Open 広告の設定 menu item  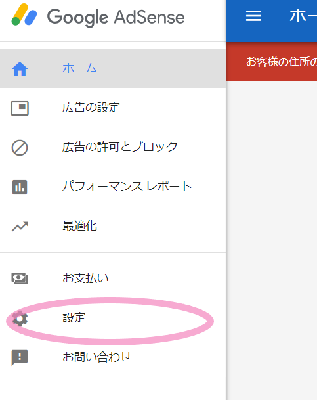(x=113, y=108)
